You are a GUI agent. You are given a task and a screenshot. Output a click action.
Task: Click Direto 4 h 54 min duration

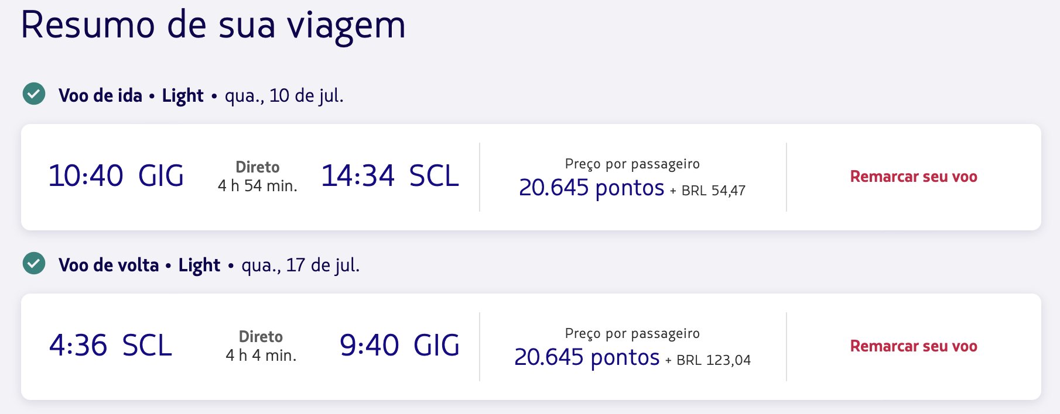tap(258, 177)
